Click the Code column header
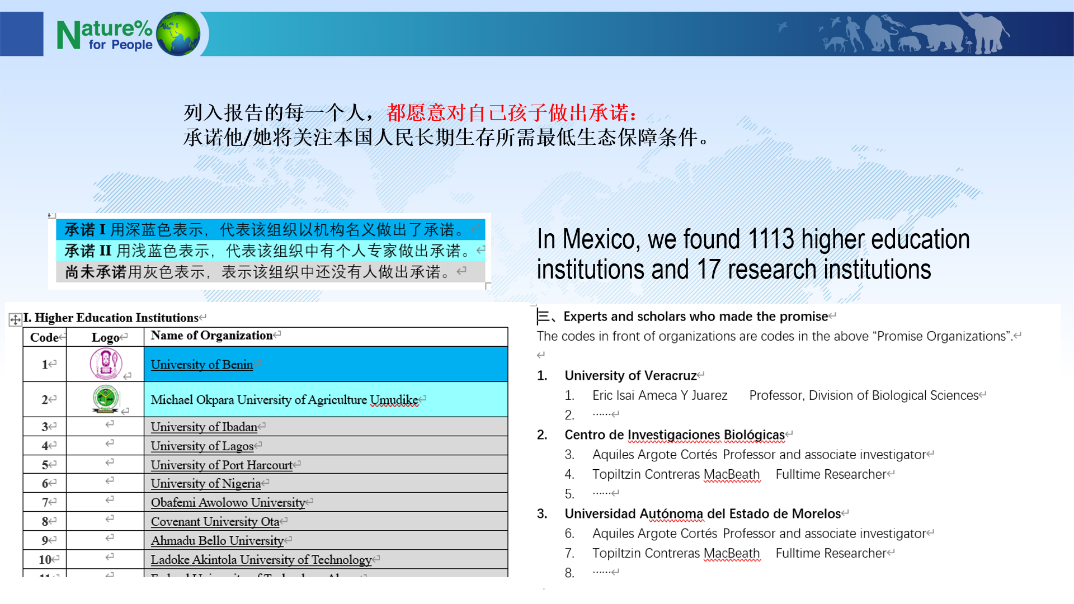The height and width of the screenshot is (604, 1074). click(45, 337)
